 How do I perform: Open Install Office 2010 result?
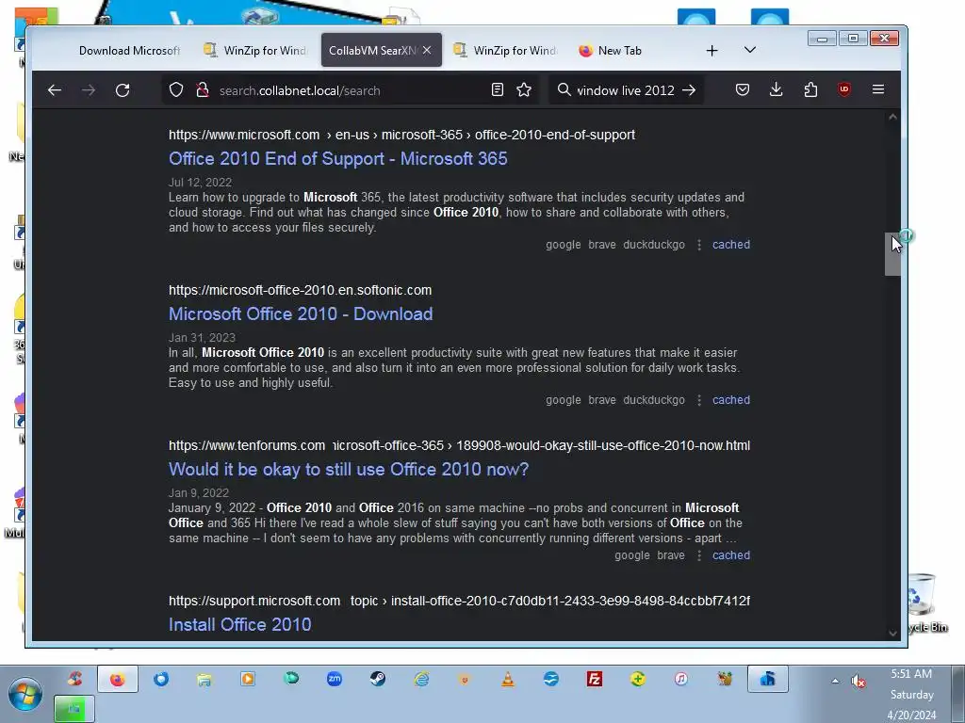coord(239,625)
